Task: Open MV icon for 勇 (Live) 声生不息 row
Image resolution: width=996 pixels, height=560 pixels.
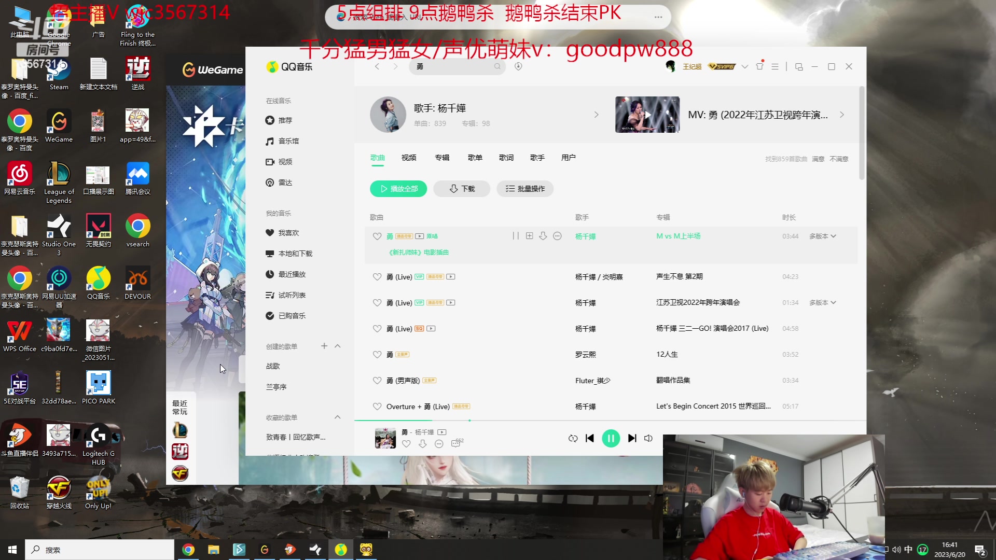Action: tap(451, 277)
